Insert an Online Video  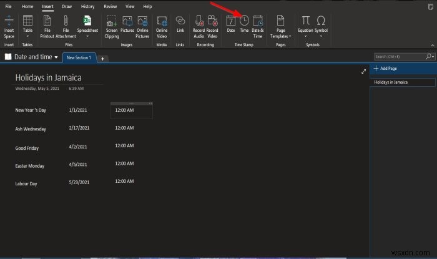[162, 26]
